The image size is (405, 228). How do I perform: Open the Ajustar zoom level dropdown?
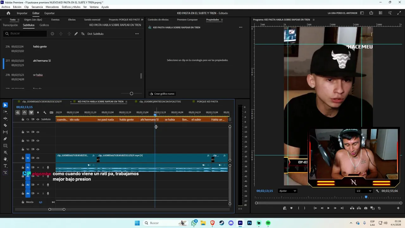pos(288,191)
